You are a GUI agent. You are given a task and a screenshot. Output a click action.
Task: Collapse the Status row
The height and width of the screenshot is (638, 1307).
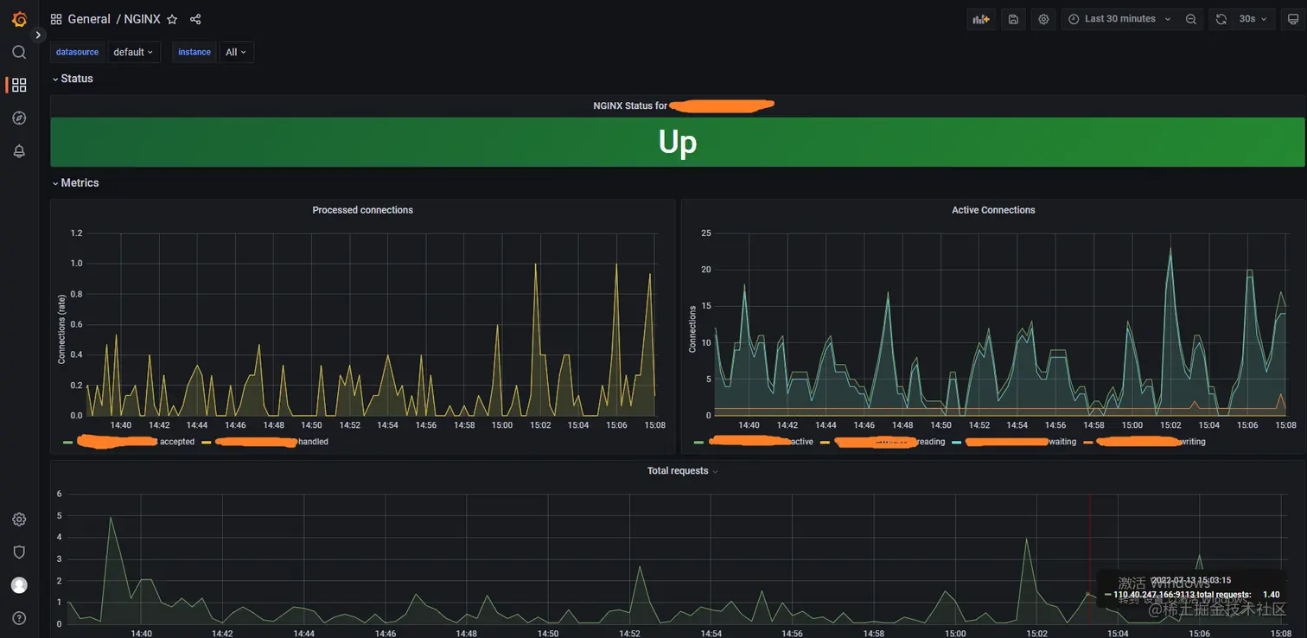[73, 79]
